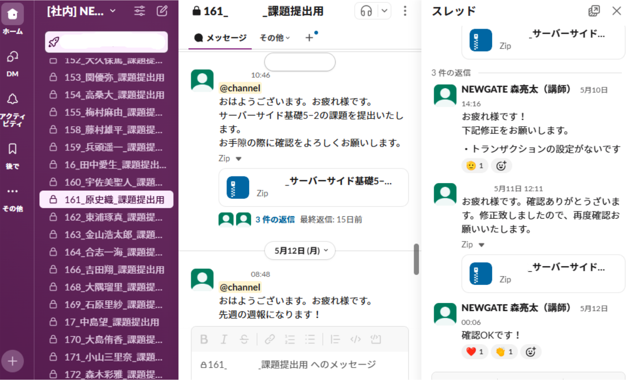Select channel 161_原史織_課題提出用
Image resolution: width=628 pixels, height=380 pixels.
106,199
